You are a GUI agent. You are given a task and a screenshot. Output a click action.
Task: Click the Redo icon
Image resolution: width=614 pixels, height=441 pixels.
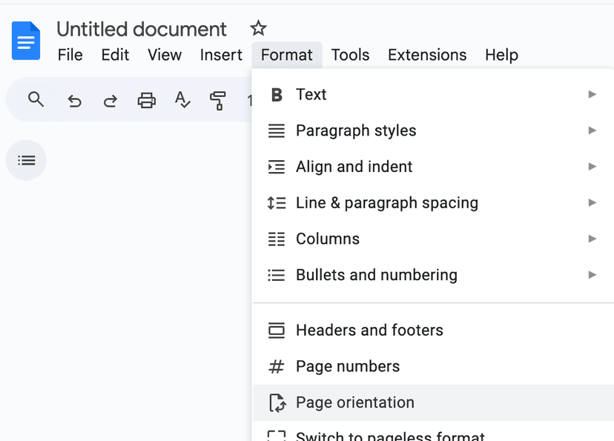tap(110, 100)
